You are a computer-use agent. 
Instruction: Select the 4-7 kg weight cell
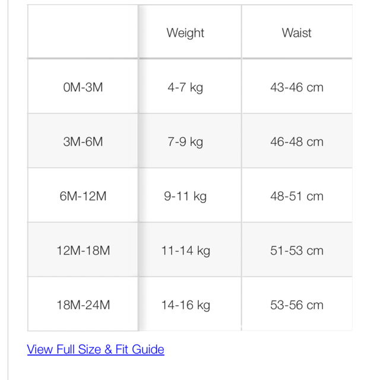(x=190, y=86)
